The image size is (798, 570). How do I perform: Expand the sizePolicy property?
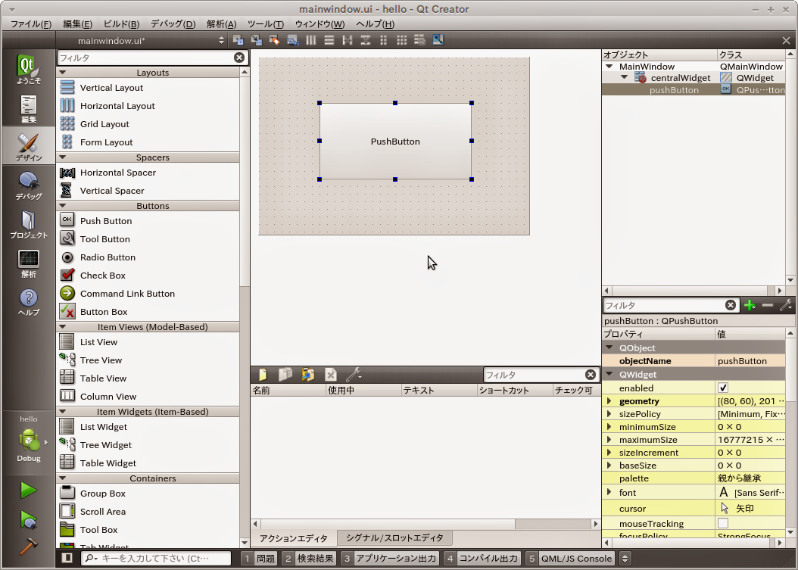(609, 414)
